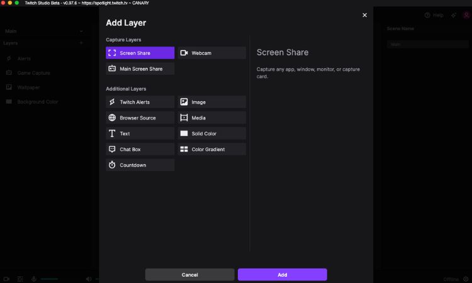Click the Chat Box speech icon

point(112,149)
